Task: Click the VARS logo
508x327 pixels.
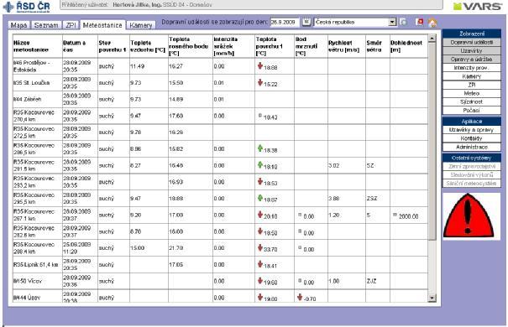Action: coord(478,6)
